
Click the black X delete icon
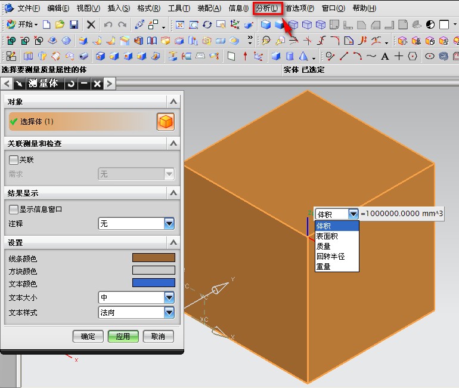tap(91, 24)
